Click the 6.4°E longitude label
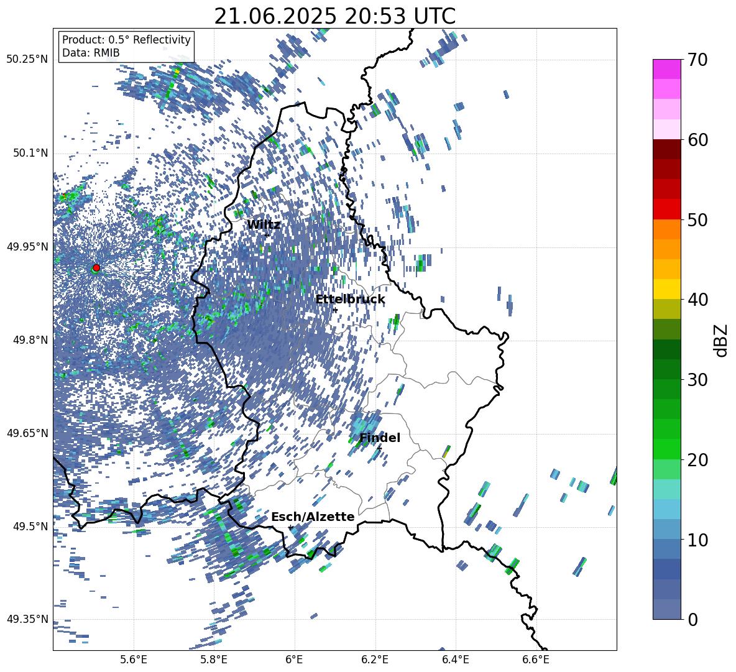 click(x=455, y=660)
